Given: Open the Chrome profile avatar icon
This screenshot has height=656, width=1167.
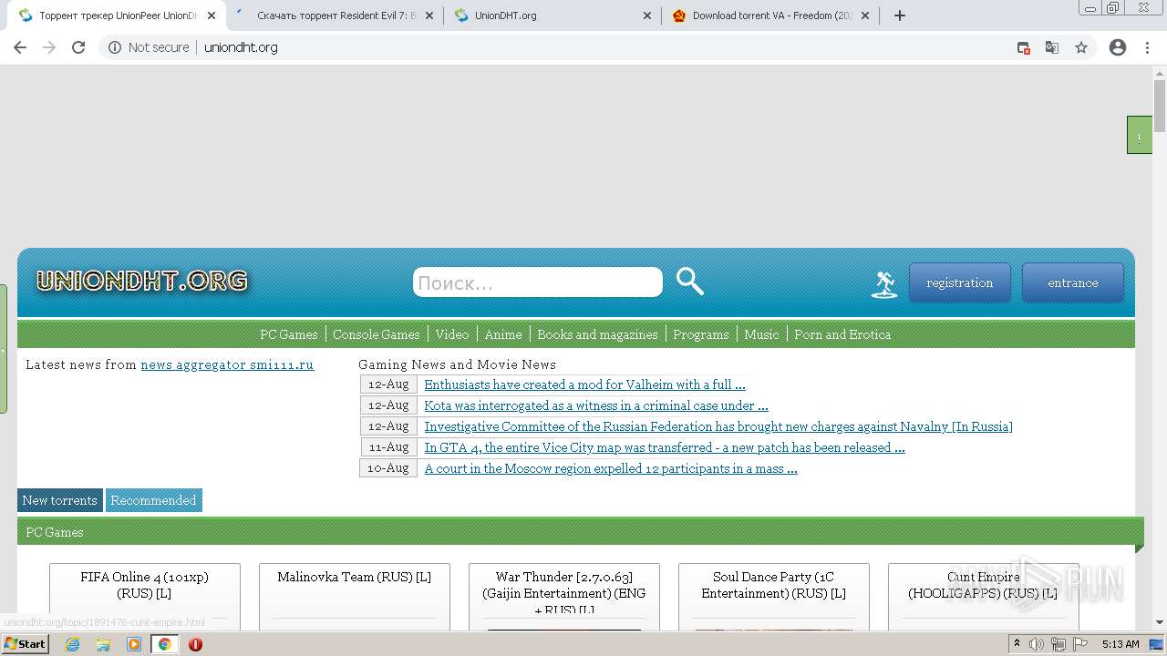Looking at the screenshot, I should click(x=1118, y=47).
